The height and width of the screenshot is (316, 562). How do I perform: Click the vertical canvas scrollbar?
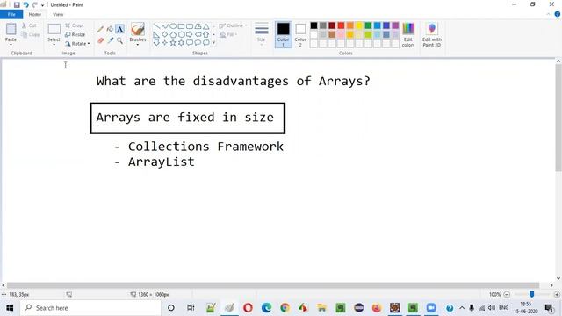click(x=558, y=118)
